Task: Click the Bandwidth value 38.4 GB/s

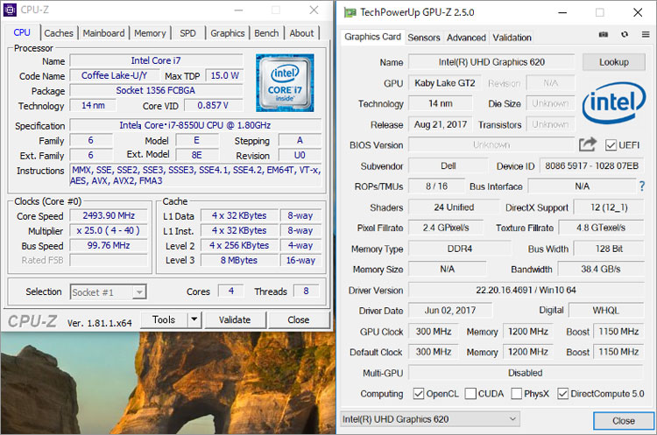Action: point(600,269)
